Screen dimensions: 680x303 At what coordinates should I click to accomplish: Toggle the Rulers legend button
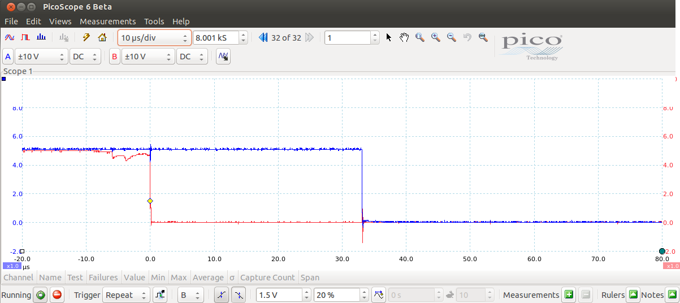(x=633, y=295)
